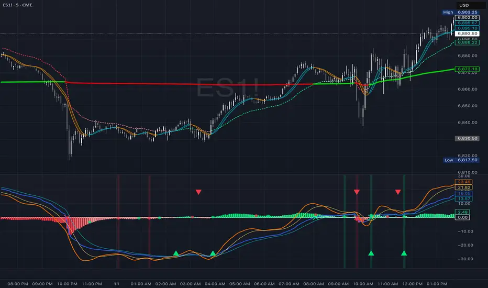
Task: Select the green up-triangle signal near 02:30 AM
Action: (x=176, y=253)
